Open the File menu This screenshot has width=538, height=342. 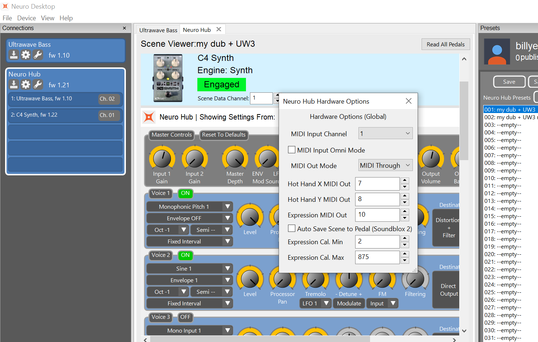click(7, 18)
